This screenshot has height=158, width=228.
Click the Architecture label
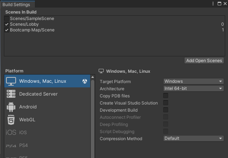click(112, 89)
